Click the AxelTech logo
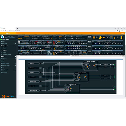The height and width of the screenshot is (126, 126). tap(8, 96)
